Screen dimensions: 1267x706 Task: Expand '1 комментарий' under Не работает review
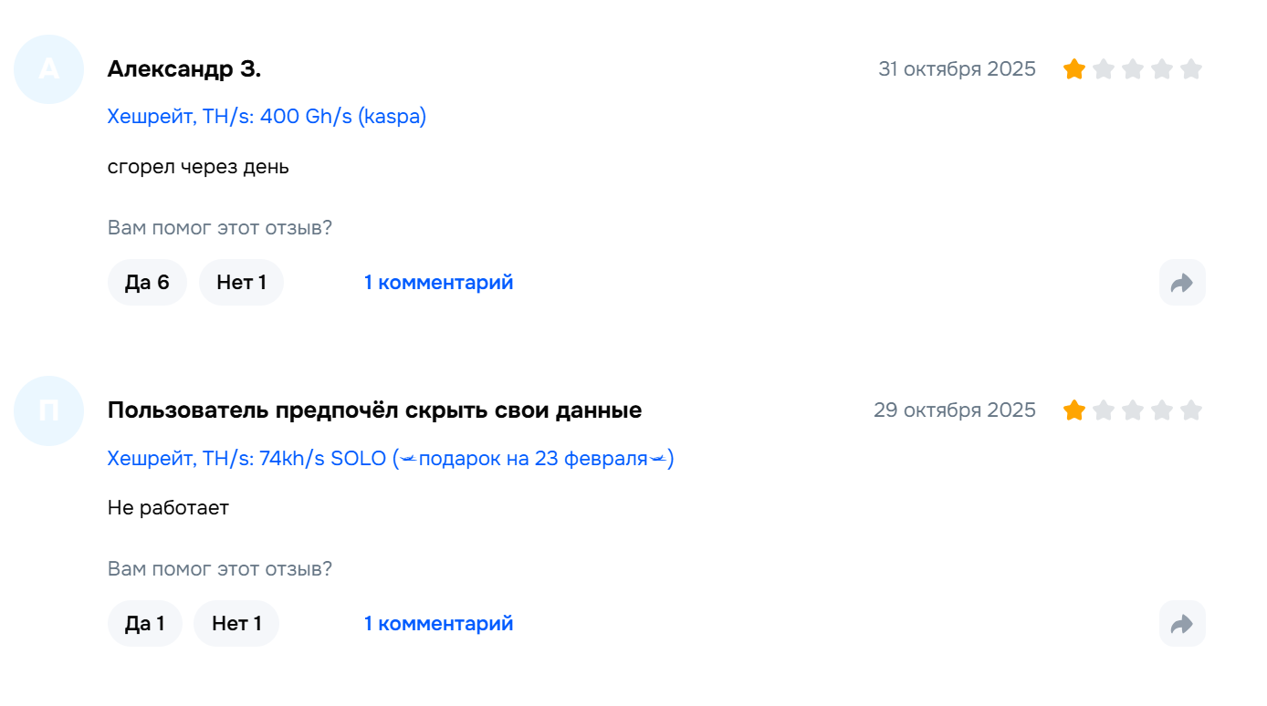click(438, 624)
